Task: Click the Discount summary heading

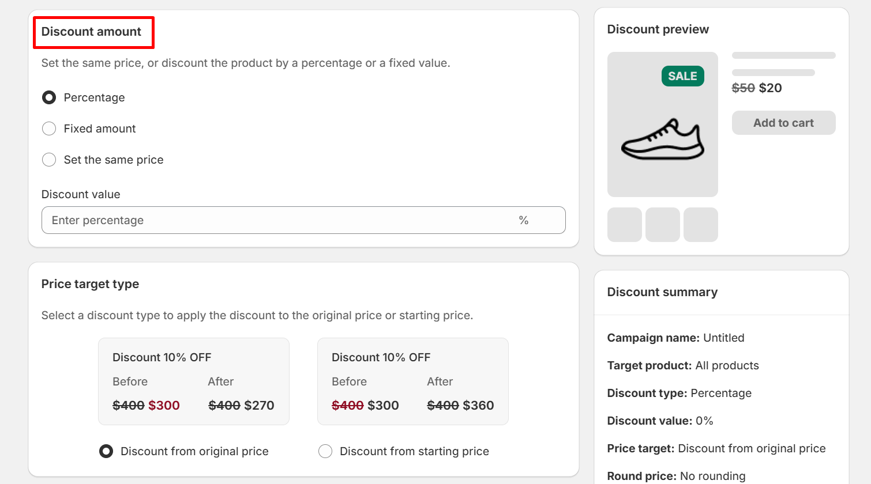Action: point(662,292)
